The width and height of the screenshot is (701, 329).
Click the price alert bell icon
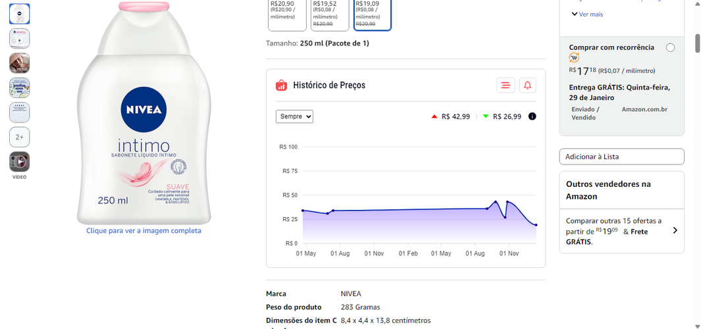(x=527, y=85)
